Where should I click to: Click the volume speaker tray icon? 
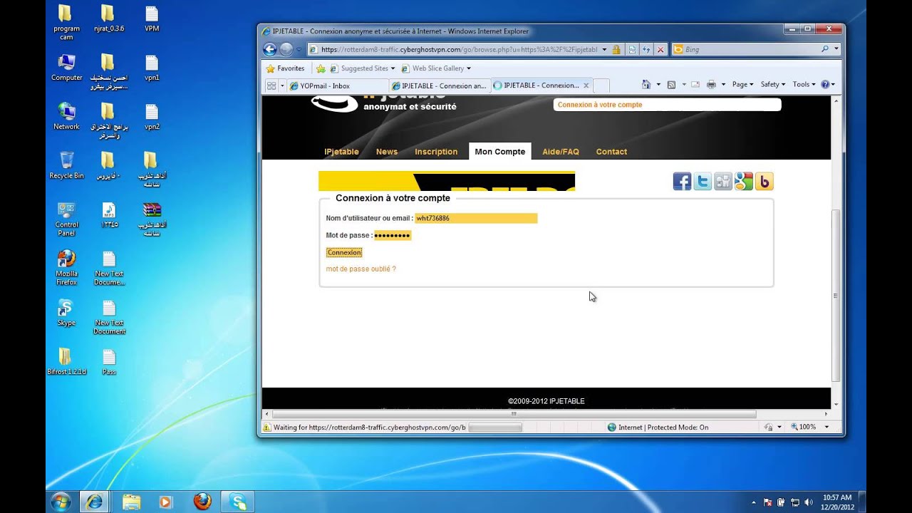coord(809,502)
